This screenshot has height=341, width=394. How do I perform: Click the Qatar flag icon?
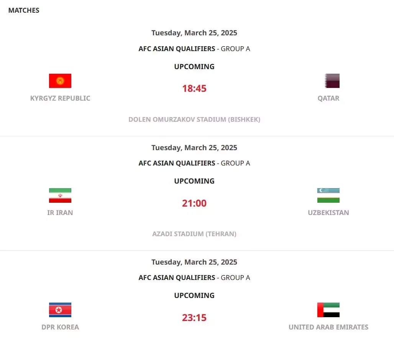(x=332, y=81)
